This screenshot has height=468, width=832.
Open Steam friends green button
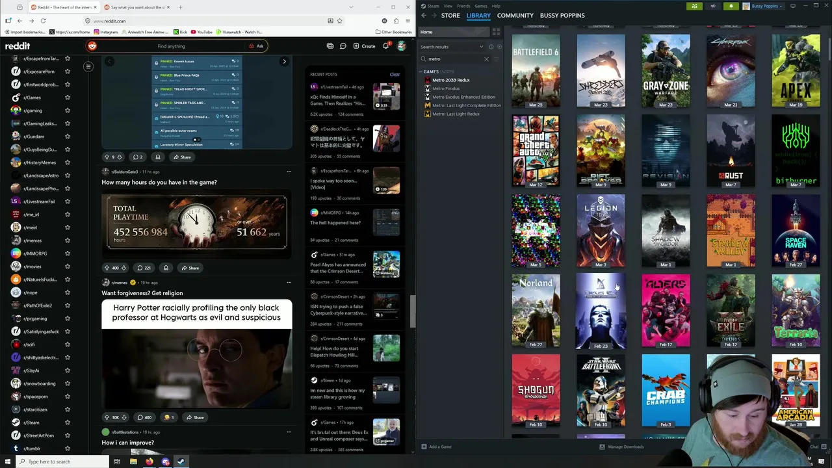[695, 6]
